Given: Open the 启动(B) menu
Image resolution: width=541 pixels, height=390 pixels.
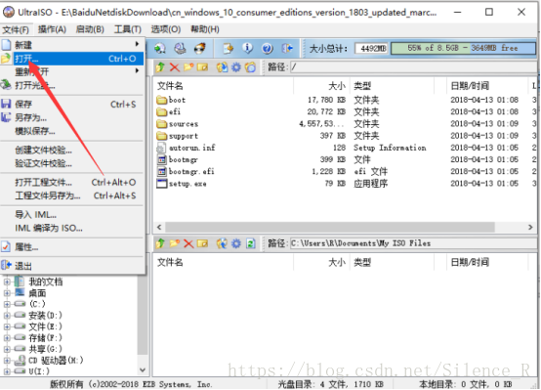Looking at the screenshot, I should click(90, 29).
